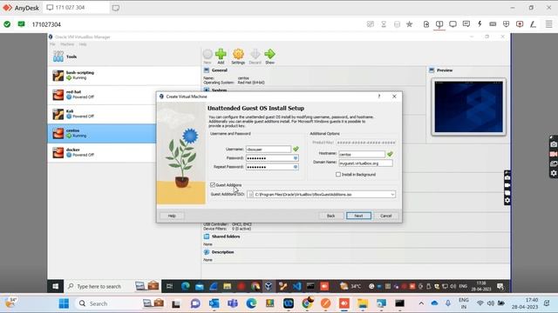Cancel the Create Virtual Machine dialog
This screenshot has height=313, width=558.
click(385, 216)
